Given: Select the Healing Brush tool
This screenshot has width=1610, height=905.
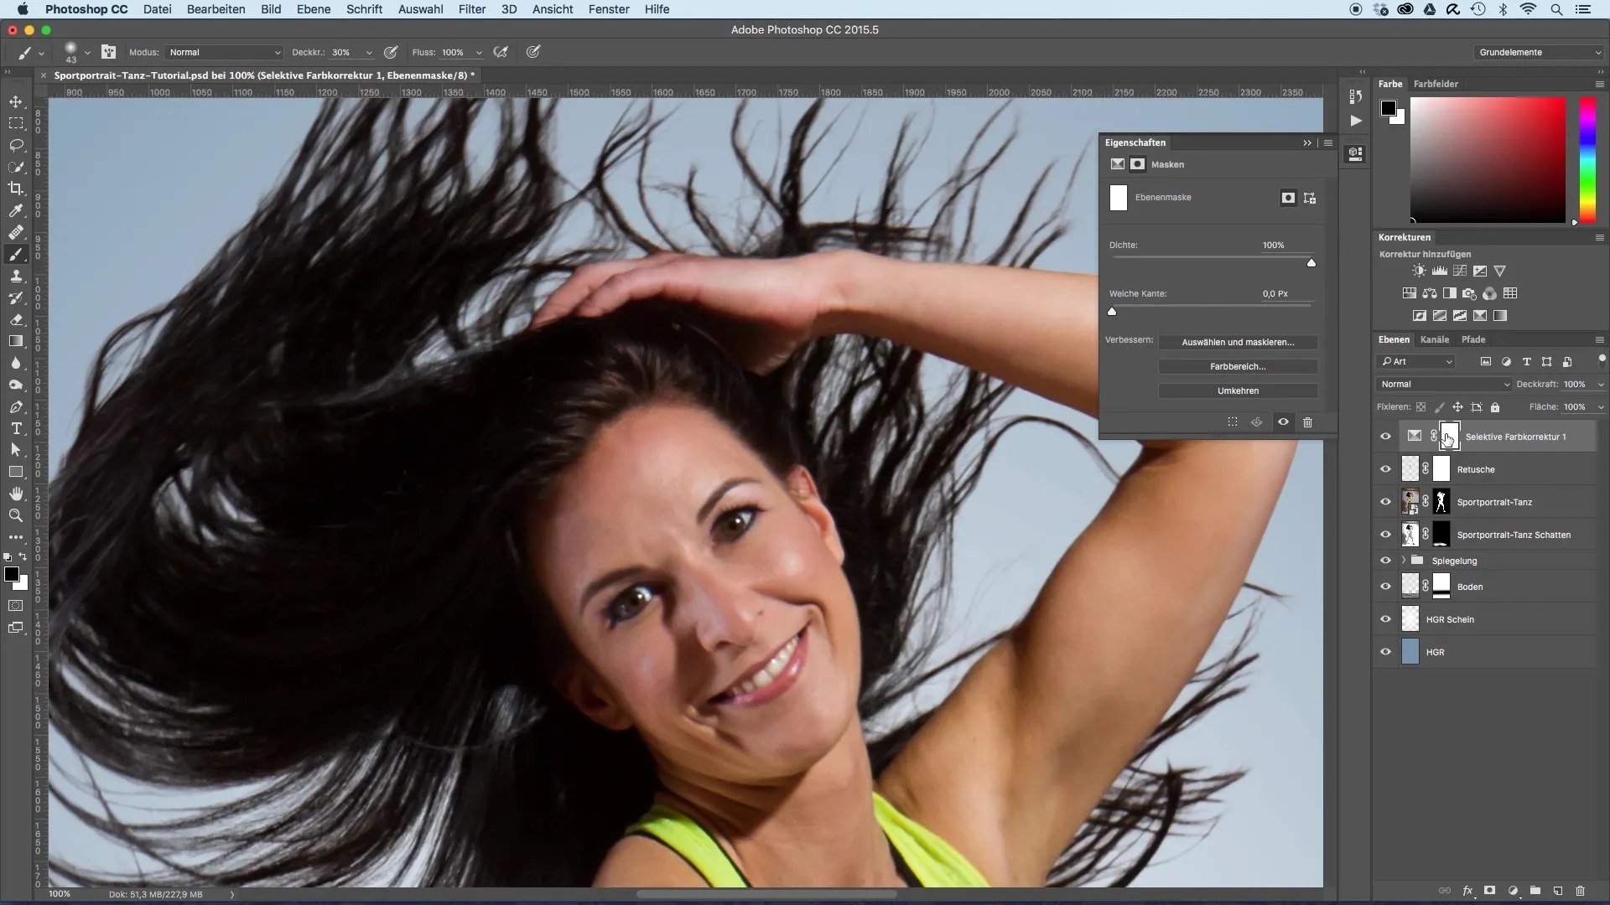Looking at the screenshot, I should click(x=16, y=232).
